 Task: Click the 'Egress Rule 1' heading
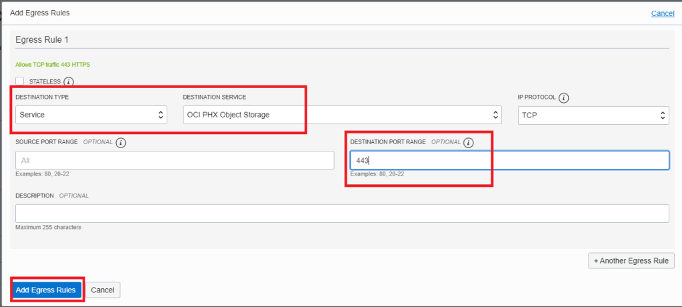[x=42, y=39]
